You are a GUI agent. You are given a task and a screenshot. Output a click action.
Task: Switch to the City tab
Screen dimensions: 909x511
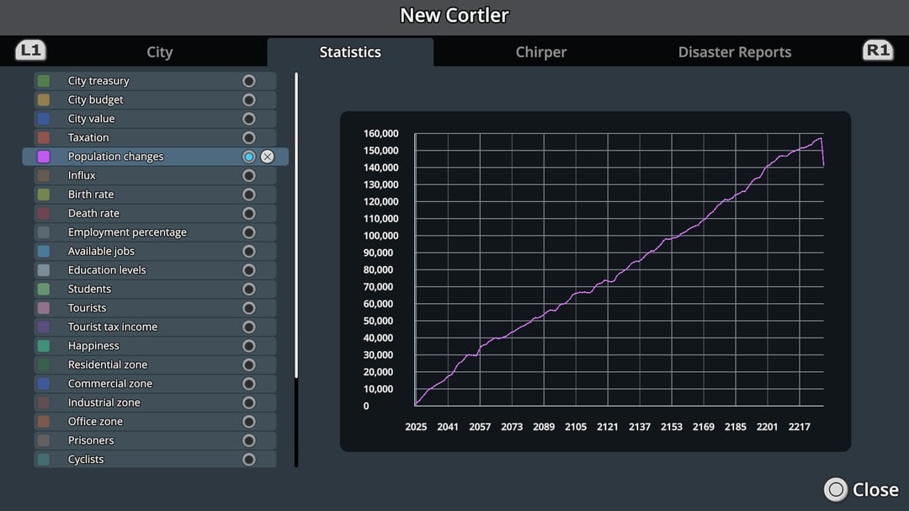click(x=159, y=52)
